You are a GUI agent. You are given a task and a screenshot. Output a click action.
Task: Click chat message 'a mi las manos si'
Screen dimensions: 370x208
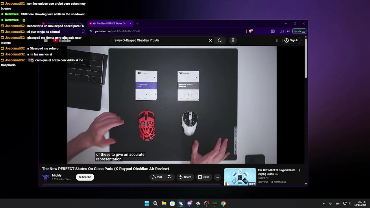click(x=26, y=54)
